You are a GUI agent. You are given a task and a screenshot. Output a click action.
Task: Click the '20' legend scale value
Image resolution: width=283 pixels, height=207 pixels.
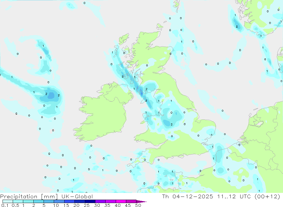tap(76, 205)
